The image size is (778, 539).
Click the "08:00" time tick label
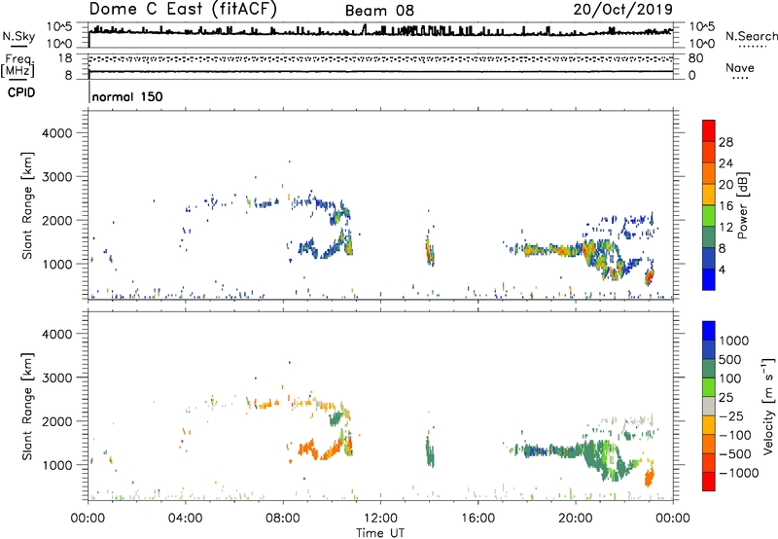(283, 519)
